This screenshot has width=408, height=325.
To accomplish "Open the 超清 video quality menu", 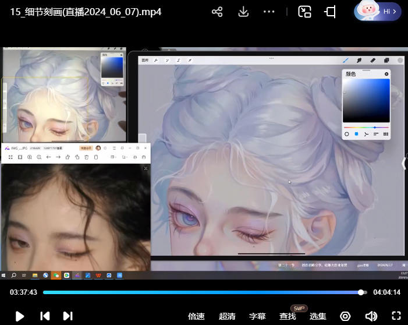I will [x=227, y=316].
